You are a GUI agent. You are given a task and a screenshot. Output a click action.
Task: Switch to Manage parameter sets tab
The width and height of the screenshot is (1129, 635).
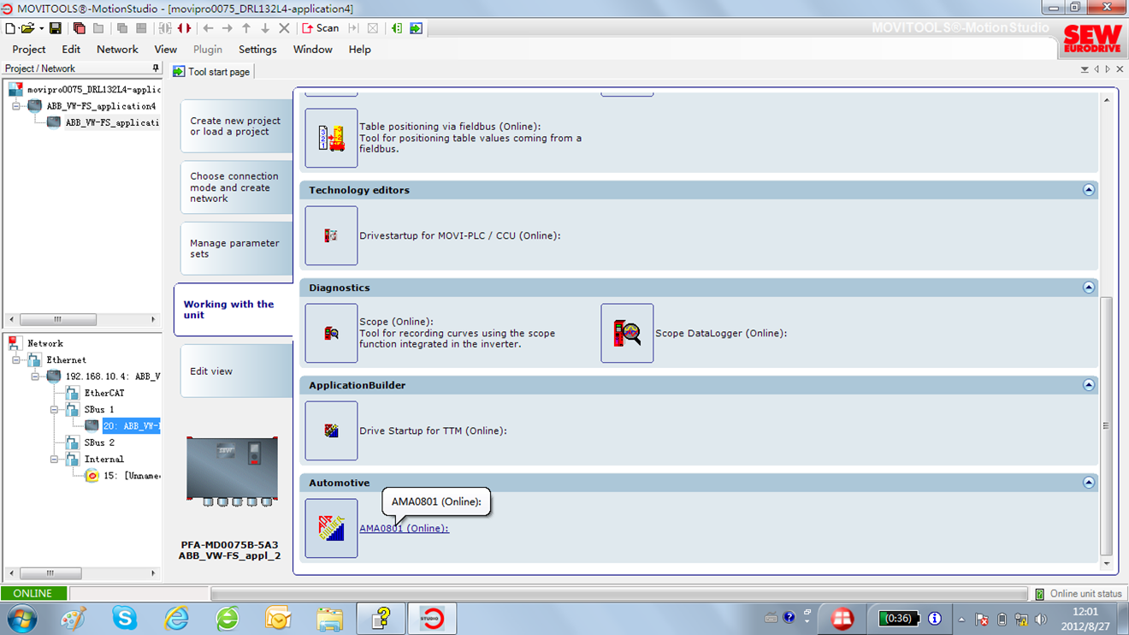tap(234, 248)
